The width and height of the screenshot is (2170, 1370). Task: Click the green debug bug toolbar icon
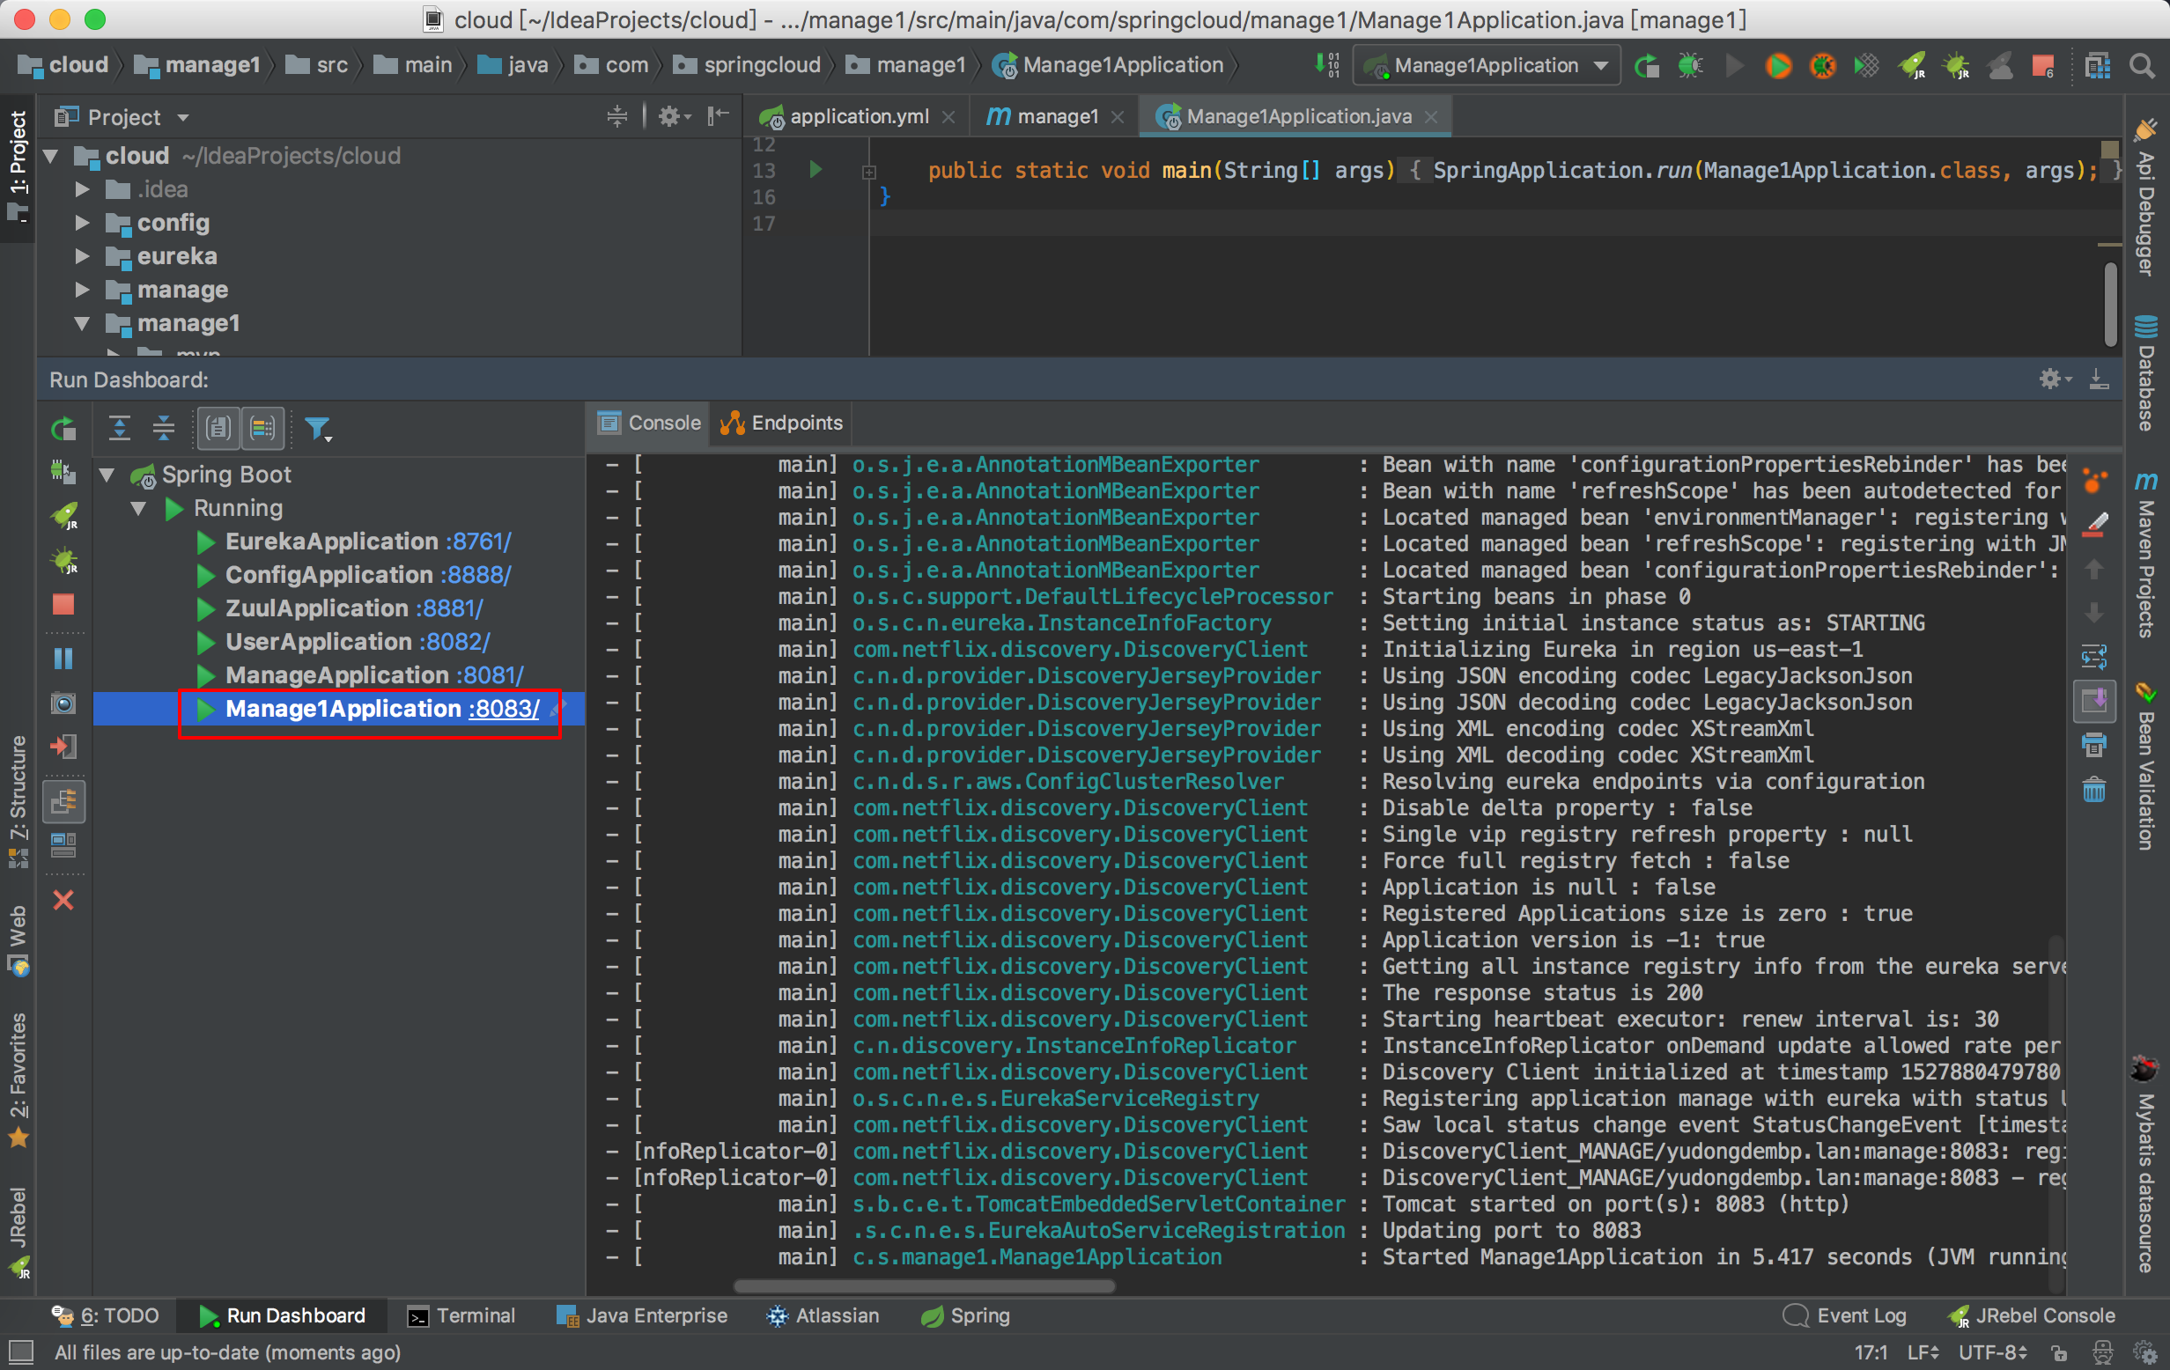point(1691,66)
